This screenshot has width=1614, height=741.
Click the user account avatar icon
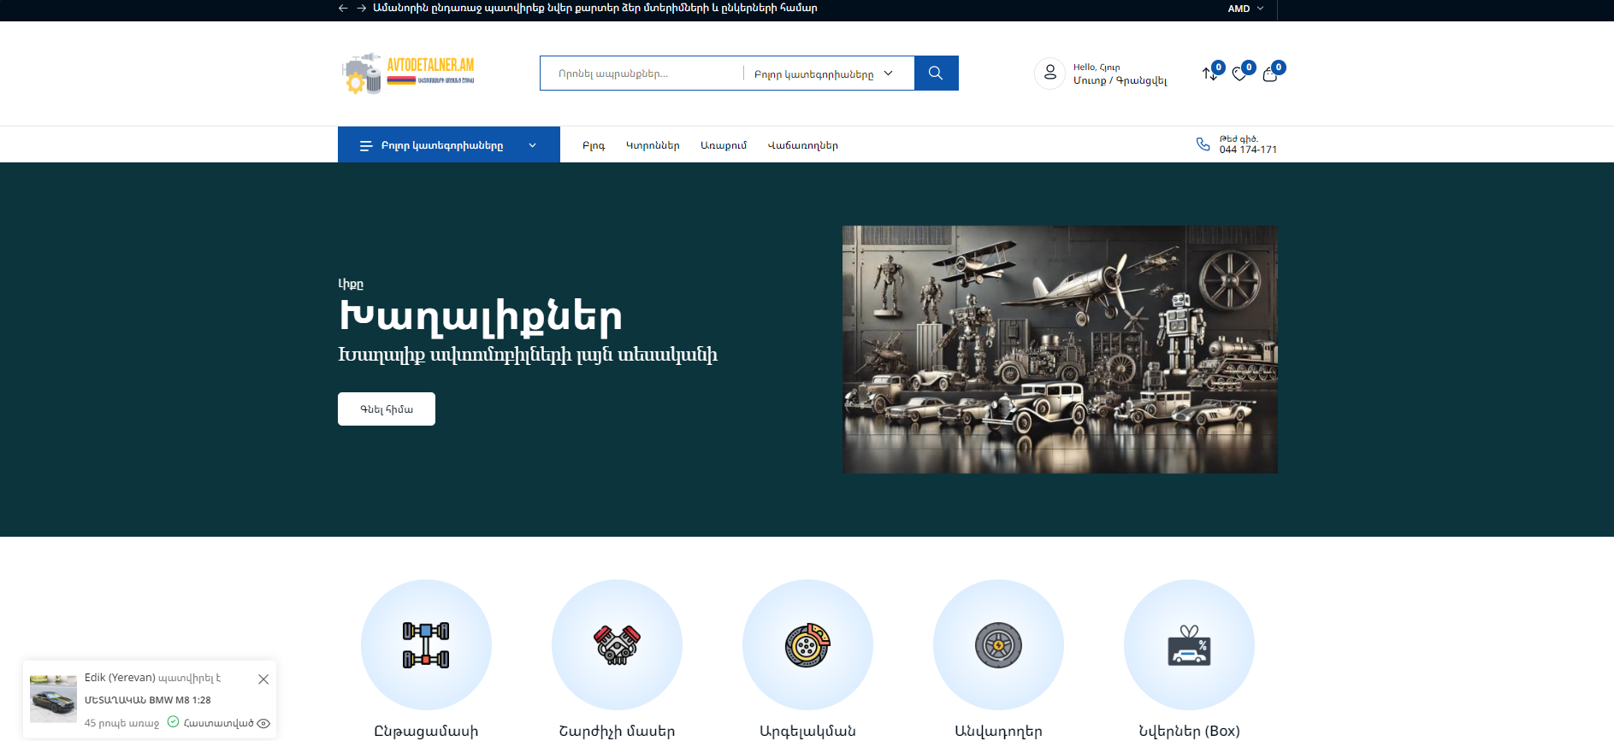coord(1049,74)
